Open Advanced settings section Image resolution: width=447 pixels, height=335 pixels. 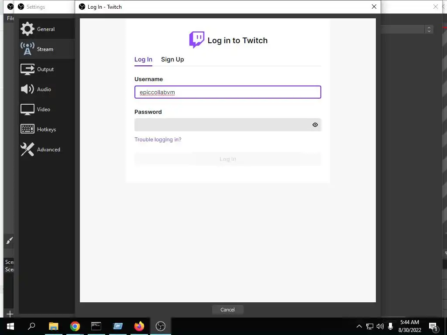(x=47, y=149)
